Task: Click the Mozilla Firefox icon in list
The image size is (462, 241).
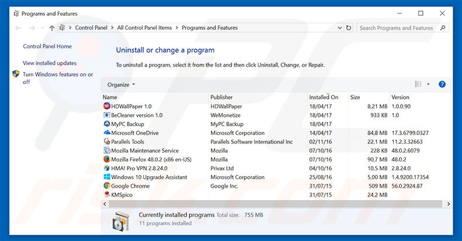Action: (x=106, y=159)
